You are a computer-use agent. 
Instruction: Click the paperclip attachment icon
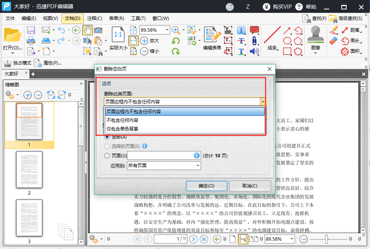(x=254, y=41)
